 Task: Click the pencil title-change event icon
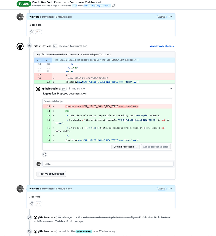point(30,218)
